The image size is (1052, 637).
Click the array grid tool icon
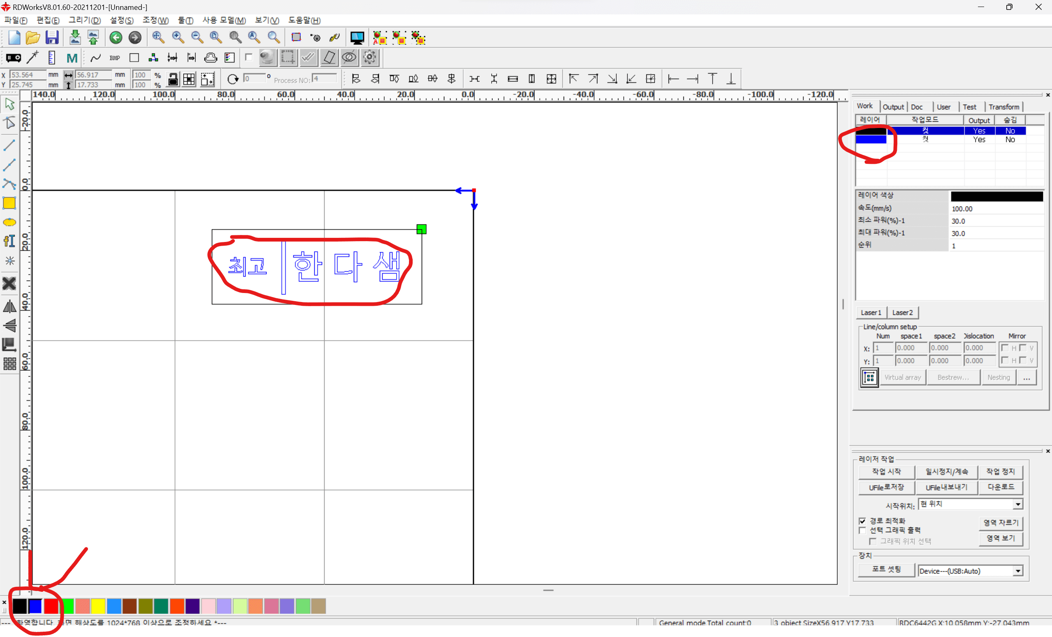9,364
